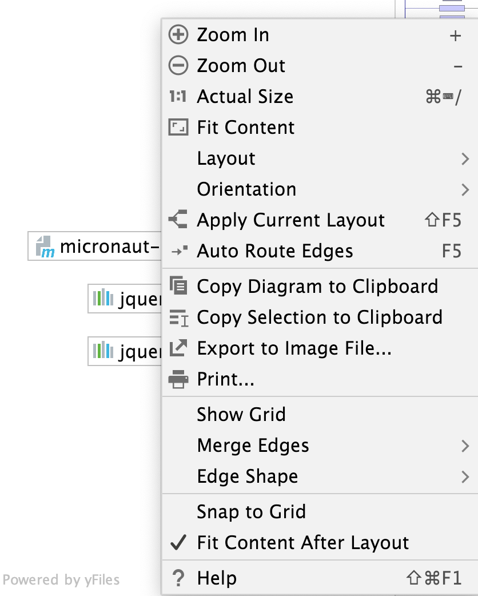Click the Fit Content frame icon
Viewport: 478px width, 596px height.
coord(178,128)
